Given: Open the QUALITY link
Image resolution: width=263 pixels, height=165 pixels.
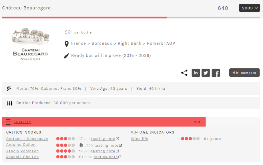Looking at the screenshot, I should point(23,122).
